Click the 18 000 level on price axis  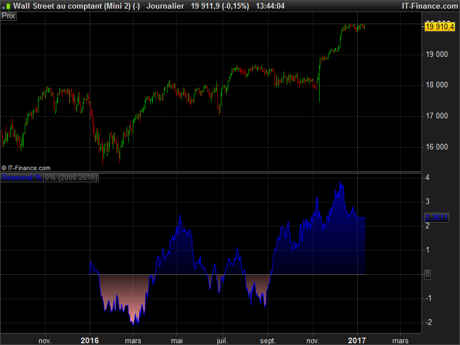tap(436, 85)
